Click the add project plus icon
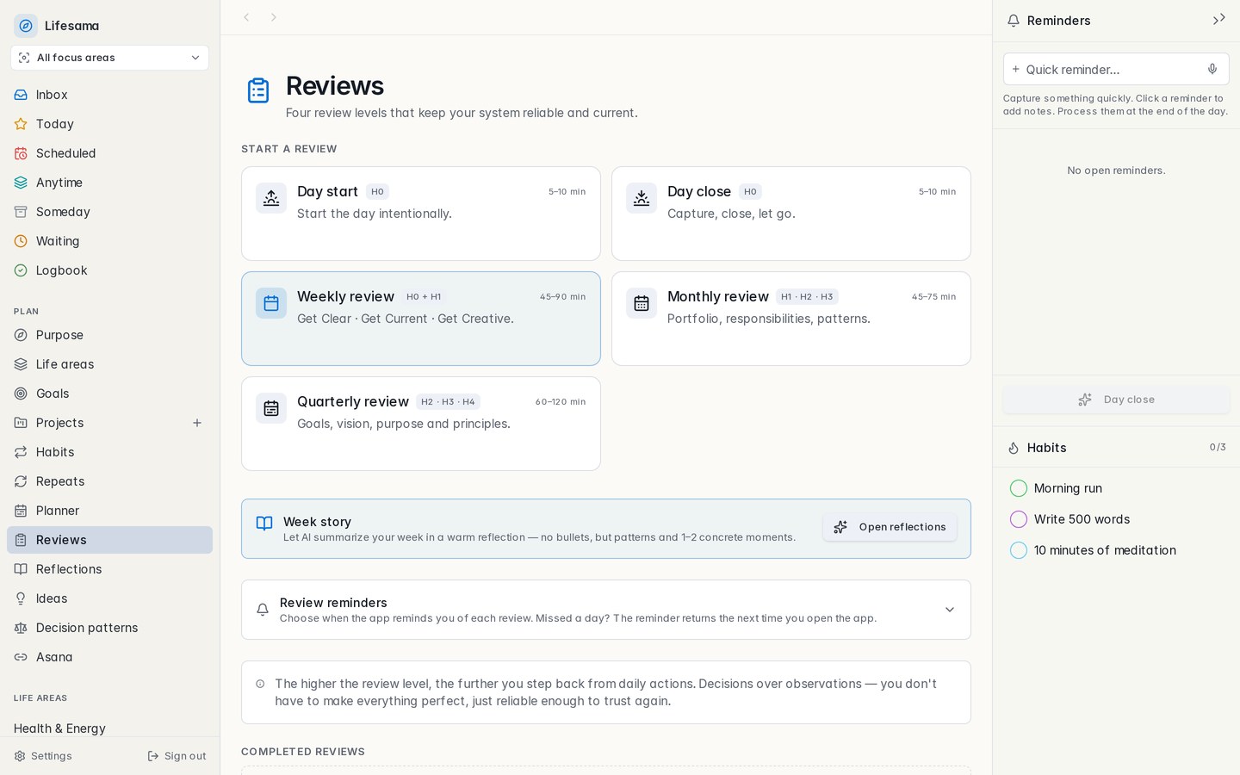 (x=197, y=423)
